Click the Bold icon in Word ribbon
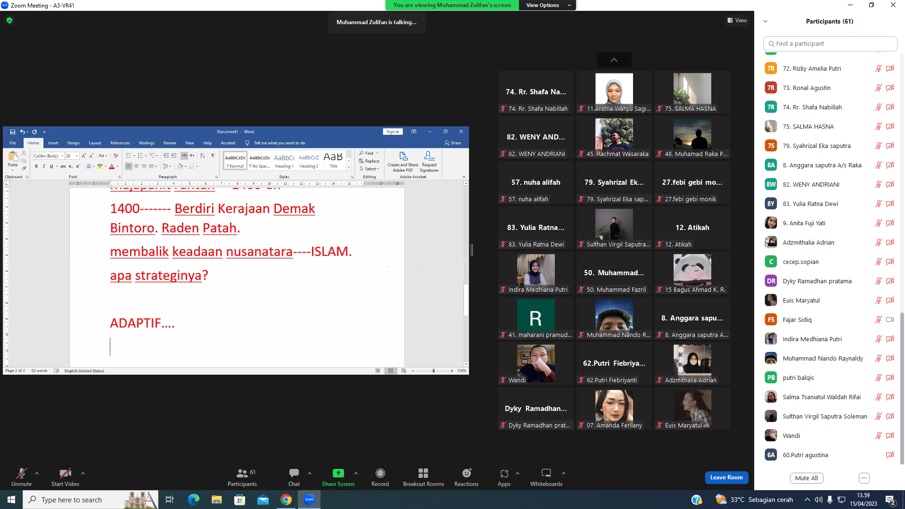905x509 pixels. click(x=36, y=166)
